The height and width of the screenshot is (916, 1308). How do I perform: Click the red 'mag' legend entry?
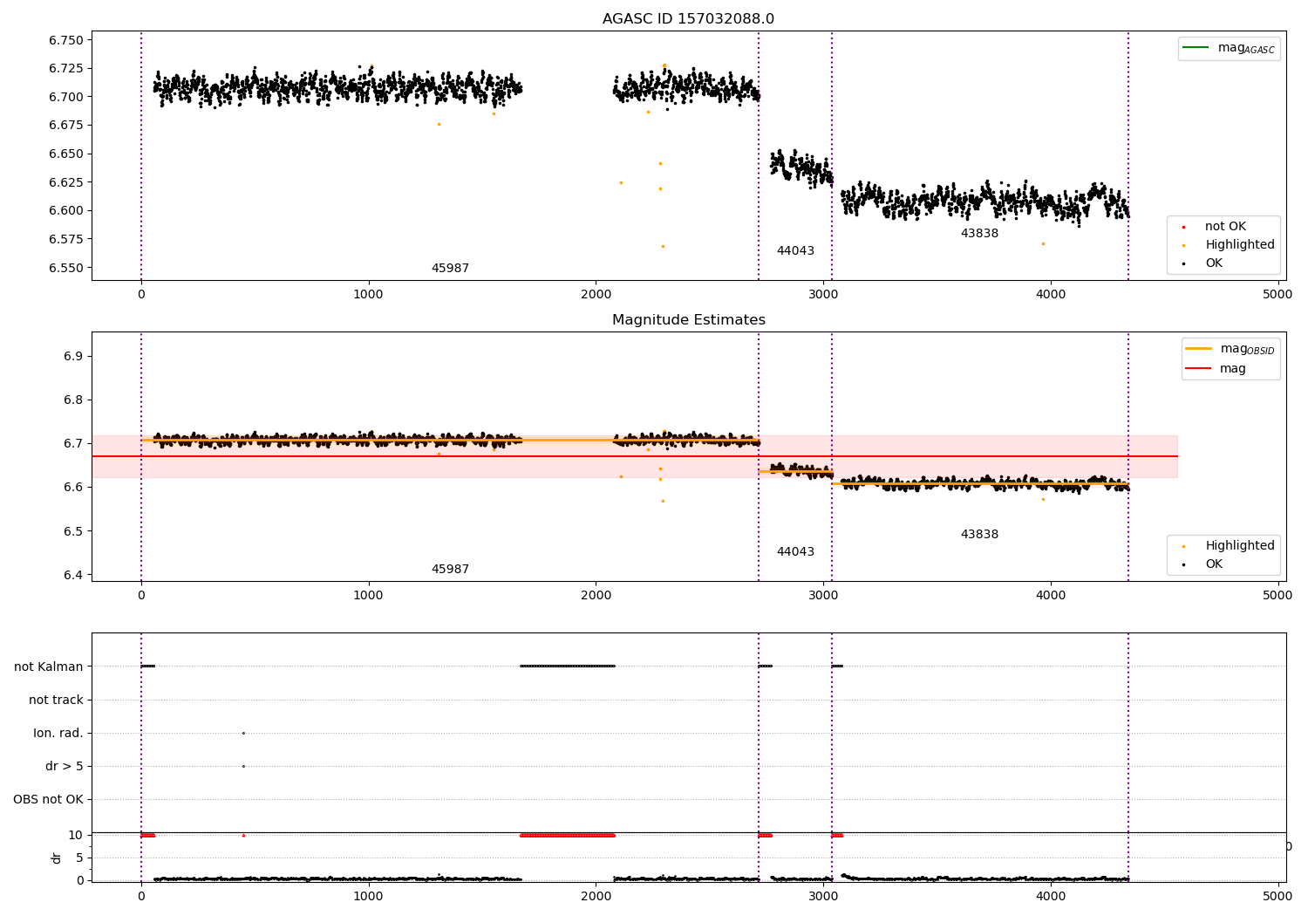click(1233, 368)
